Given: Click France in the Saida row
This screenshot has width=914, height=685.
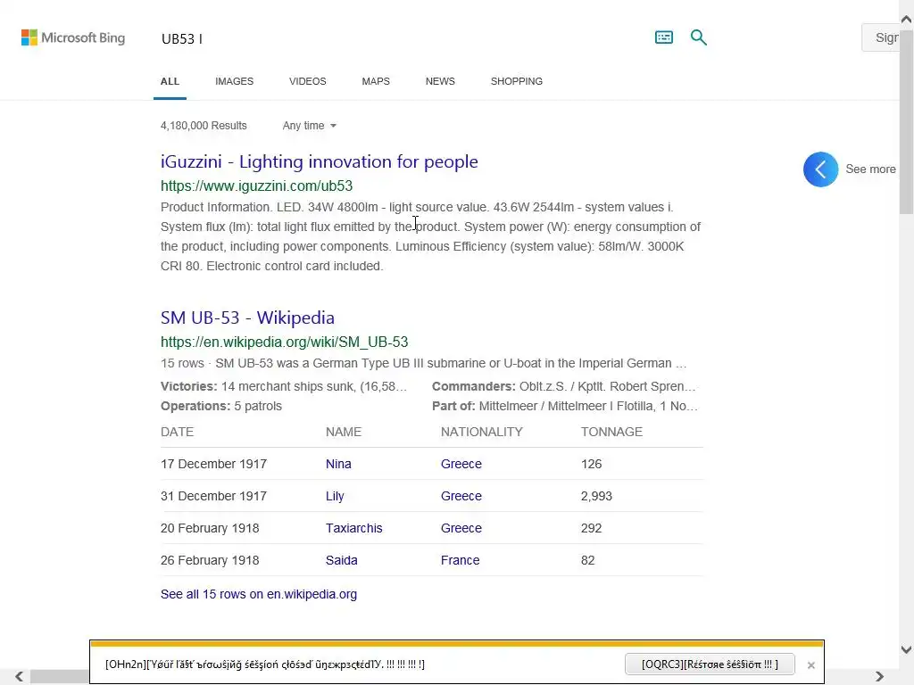Looking at the screenshot, I should click(460, 560).
